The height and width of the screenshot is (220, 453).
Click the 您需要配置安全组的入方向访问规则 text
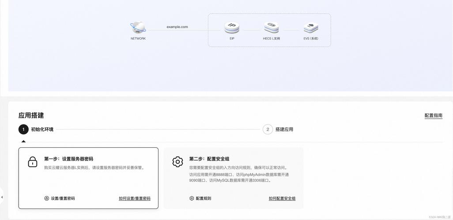[x=238, y=167]
